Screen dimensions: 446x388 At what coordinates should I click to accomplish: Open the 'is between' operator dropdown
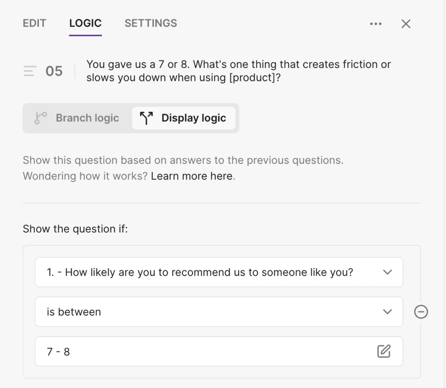219,312
